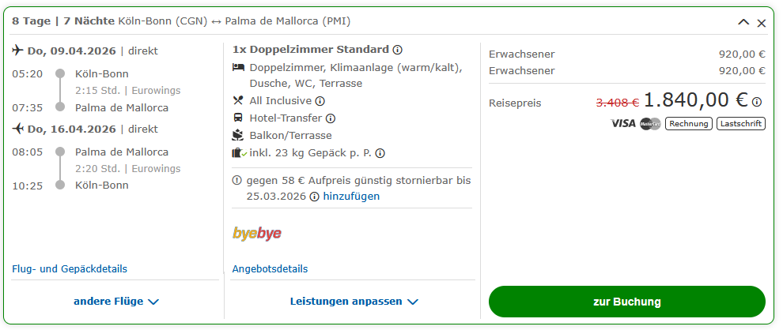Screen dimensions: 783x330
Task: Collapse the offer with the top chevron
Action: (x=743, y=22)
